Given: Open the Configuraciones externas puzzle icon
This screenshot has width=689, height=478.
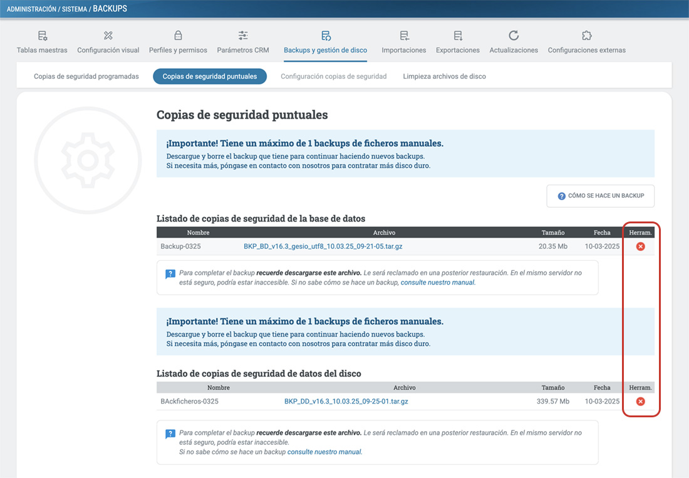Looking at the screenshot, I should [x=587, y=36].
